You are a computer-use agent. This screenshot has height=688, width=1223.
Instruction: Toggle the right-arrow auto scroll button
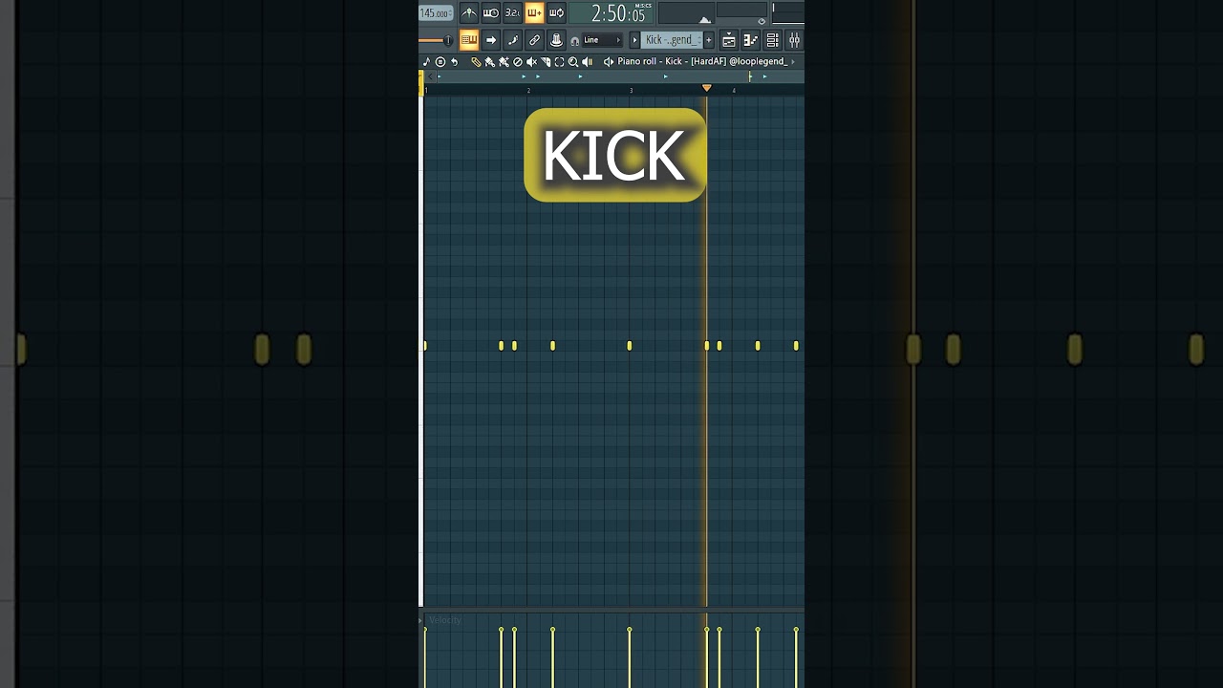pos(490,40)
